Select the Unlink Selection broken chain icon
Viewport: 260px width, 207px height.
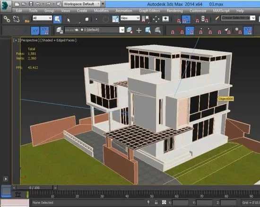(16, 19)
